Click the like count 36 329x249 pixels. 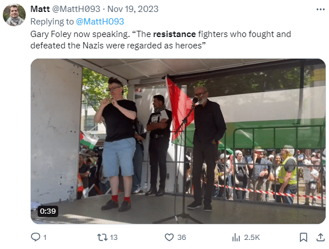[182, 238]
